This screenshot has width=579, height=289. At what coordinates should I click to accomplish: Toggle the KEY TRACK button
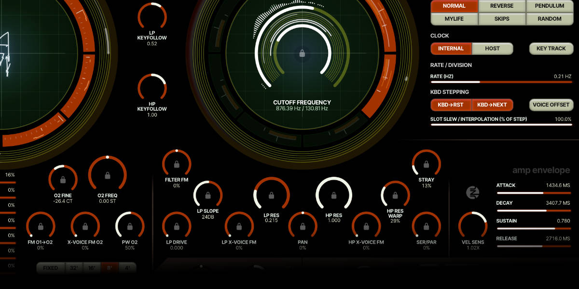[x=551, y=49]
